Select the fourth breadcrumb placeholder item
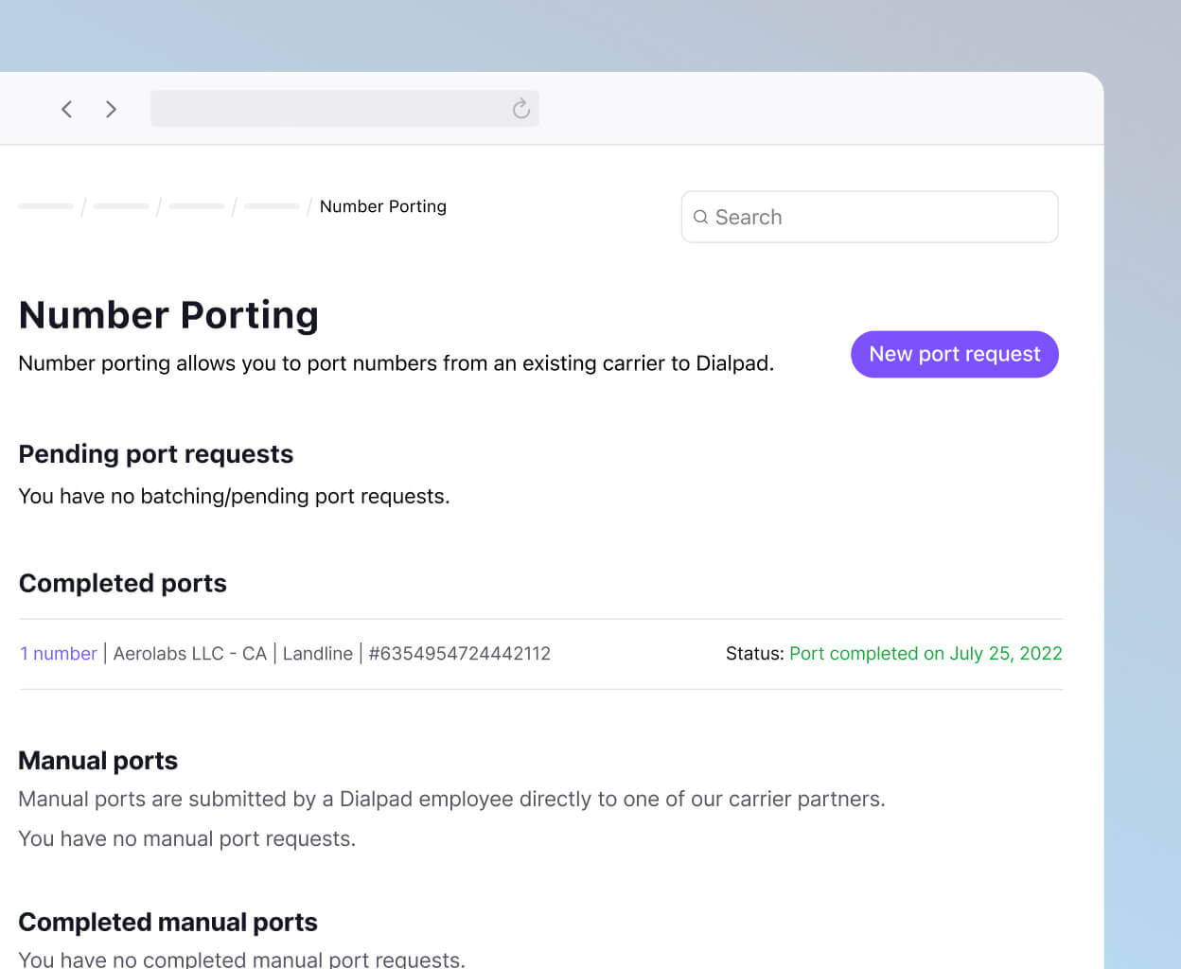The height and width of the screenshot is (969, 1181). click(271, 205)
